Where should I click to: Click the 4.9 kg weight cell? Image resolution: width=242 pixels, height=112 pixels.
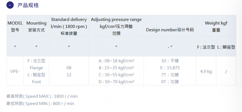[206, 71]
